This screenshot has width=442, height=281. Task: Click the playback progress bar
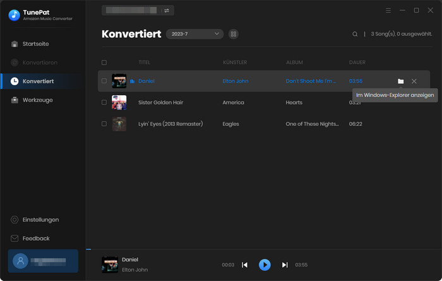click(263, 249)
